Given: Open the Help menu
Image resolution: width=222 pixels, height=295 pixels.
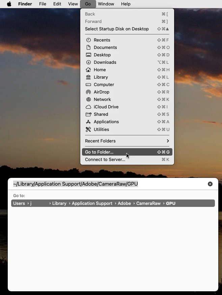Looking at the screenshot, I should (x=126, y=4).
